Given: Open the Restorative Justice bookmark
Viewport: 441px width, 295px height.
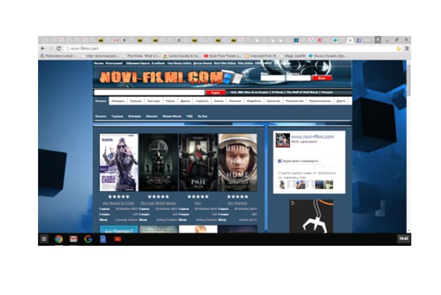Looking at the screenshot, I should point(58,56).
